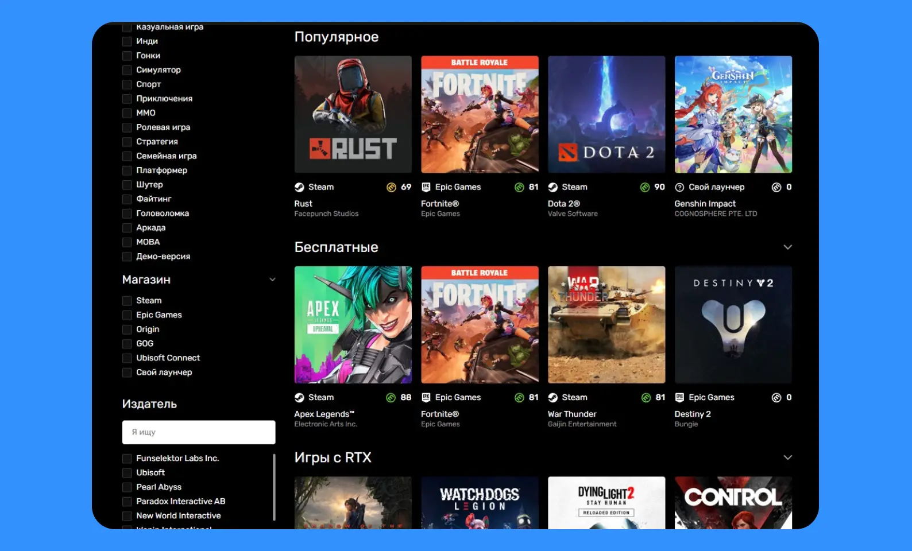This screenshot has height=551, width=912.
Task: Click the rating badge icon beside 69
Action: 392,187
